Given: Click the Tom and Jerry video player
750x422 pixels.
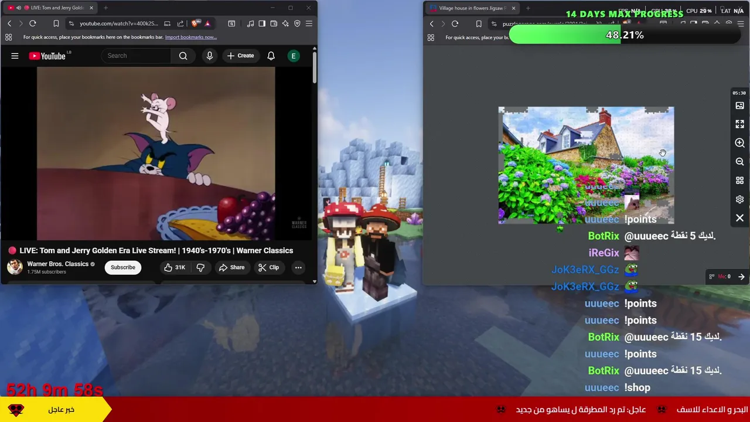Looking at the screenshot, I should point(156,154).
